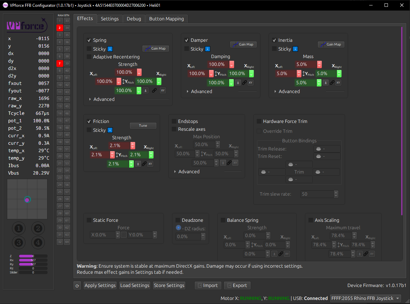Image resolution: width=410 pixels, height=304 pixels.
Task: Click the Friction XY icon button
Action: [150, 164]
